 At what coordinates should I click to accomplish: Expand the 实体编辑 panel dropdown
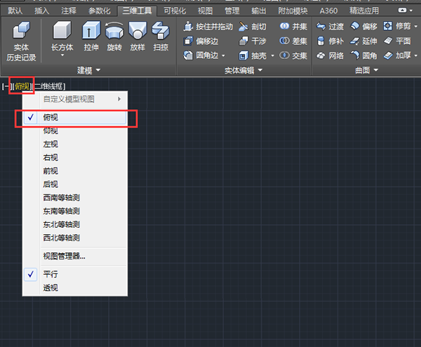coord(243,70)
